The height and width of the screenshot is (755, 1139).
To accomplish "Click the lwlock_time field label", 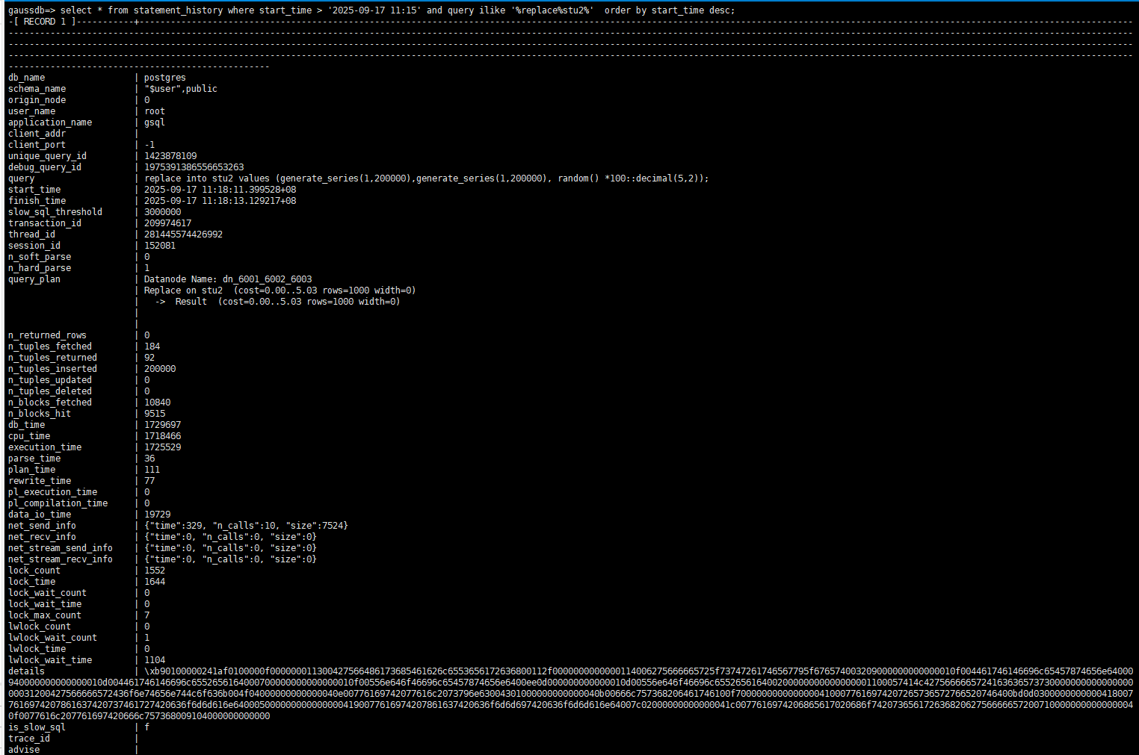I will 37,649.
